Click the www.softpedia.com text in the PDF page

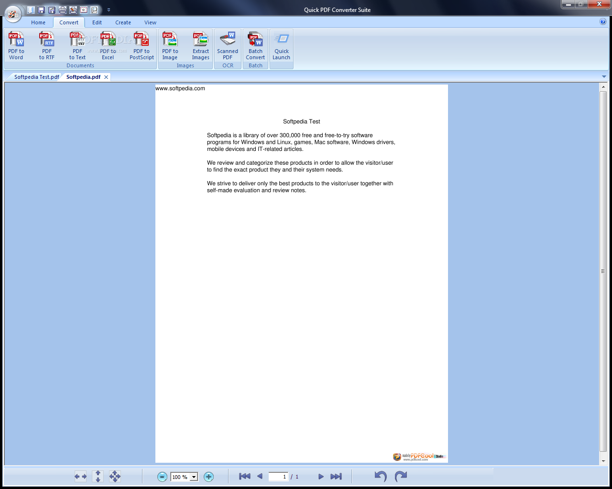click(180, 88)
